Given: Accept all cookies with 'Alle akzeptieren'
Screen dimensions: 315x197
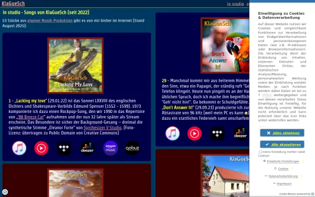Looking at the screenshot, I should [x=282, y=144].
